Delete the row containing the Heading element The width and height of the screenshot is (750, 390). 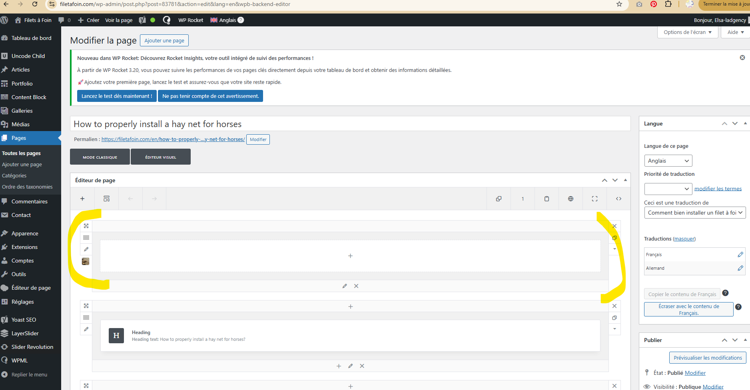tap(614, 306)
